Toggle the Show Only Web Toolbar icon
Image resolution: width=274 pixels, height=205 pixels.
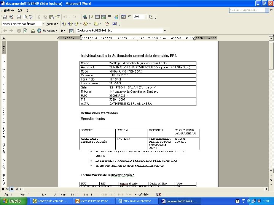[71, 31]
